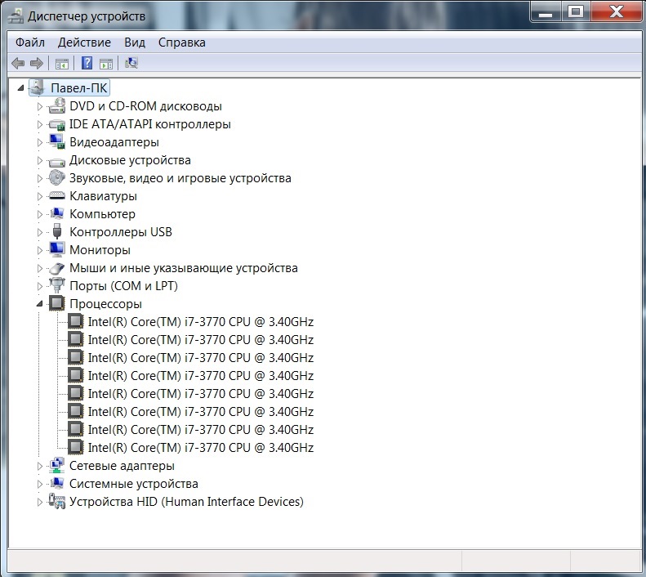This screenshot has width=646, height=577.
Task: Expand Устройства HID node
Action: [x=39, y=502]
